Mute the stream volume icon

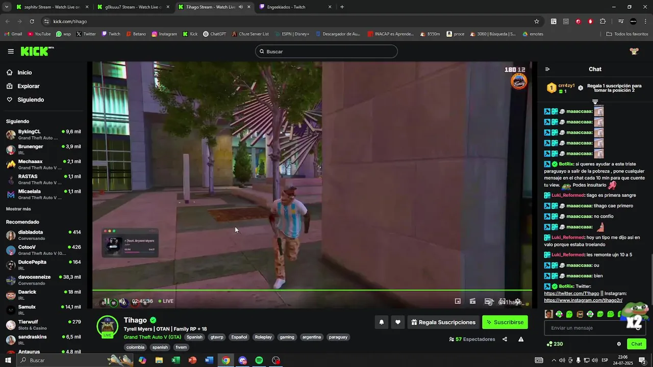click(122, 302)
